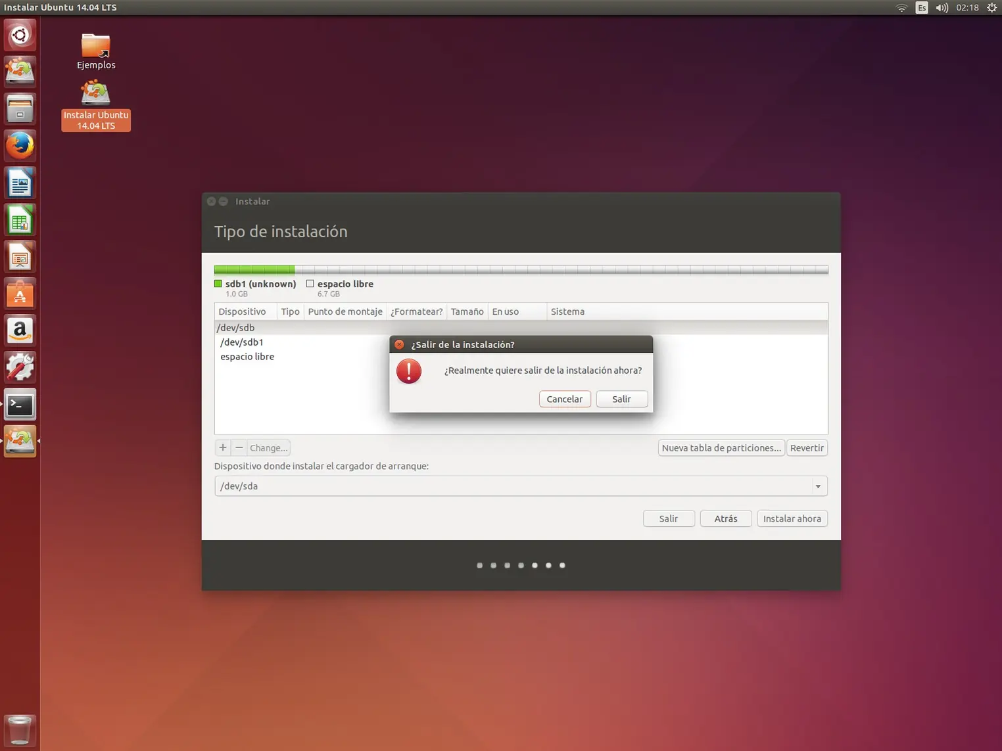Click the Dispositivo column header
Screen dimensions: 1002x751
coord(246,311)
